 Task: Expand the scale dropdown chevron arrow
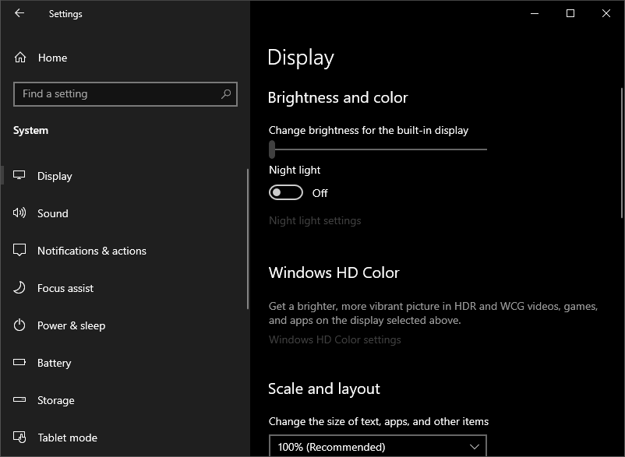[475, 447]
